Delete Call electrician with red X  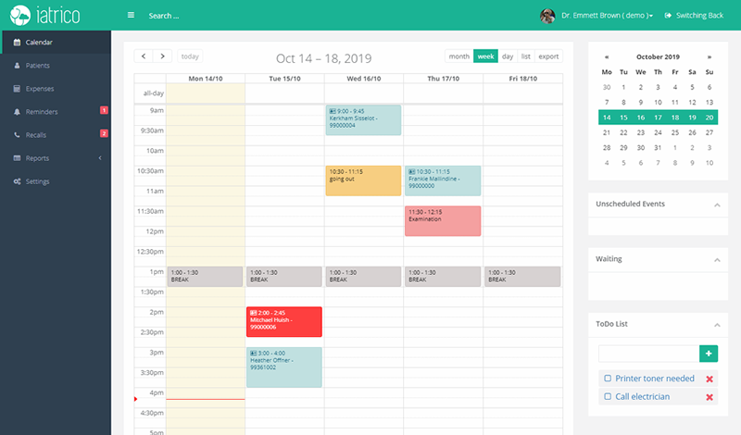(x=710, y=397)
